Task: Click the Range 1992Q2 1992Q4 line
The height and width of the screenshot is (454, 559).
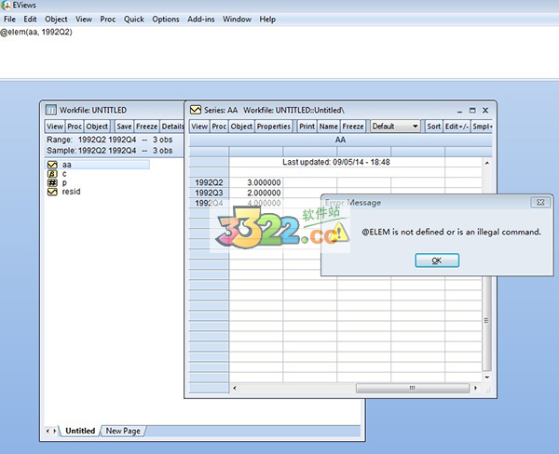Action: (x=109, y=140)
